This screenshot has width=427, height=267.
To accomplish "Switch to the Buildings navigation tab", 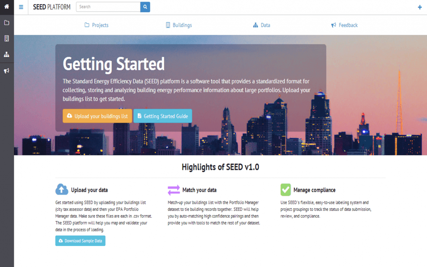I will tap(179, 25).
